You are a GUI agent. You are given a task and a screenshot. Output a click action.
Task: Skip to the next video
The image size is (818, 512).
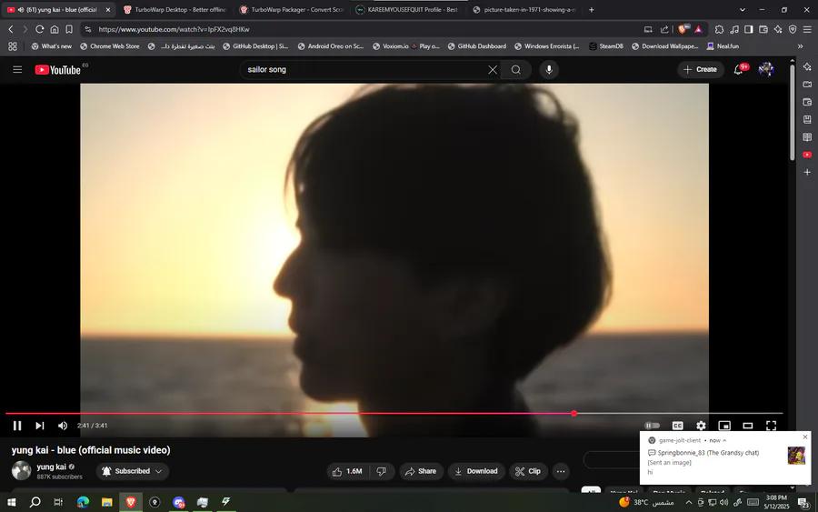tap(40, 426)
